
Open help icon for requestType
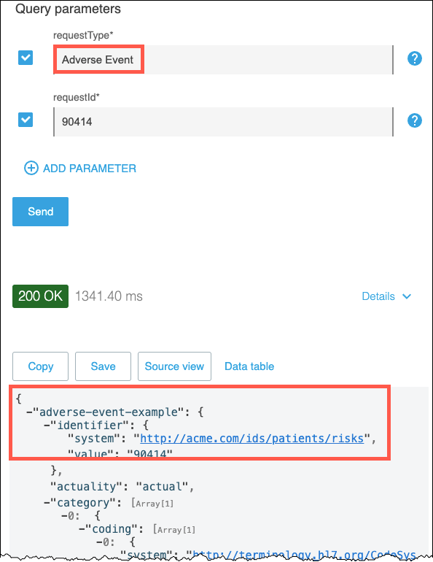click(x=414, y=58)
